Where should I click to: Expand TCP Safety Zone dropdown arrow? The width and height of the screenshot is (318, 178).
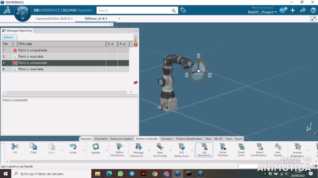click(192, 150)
